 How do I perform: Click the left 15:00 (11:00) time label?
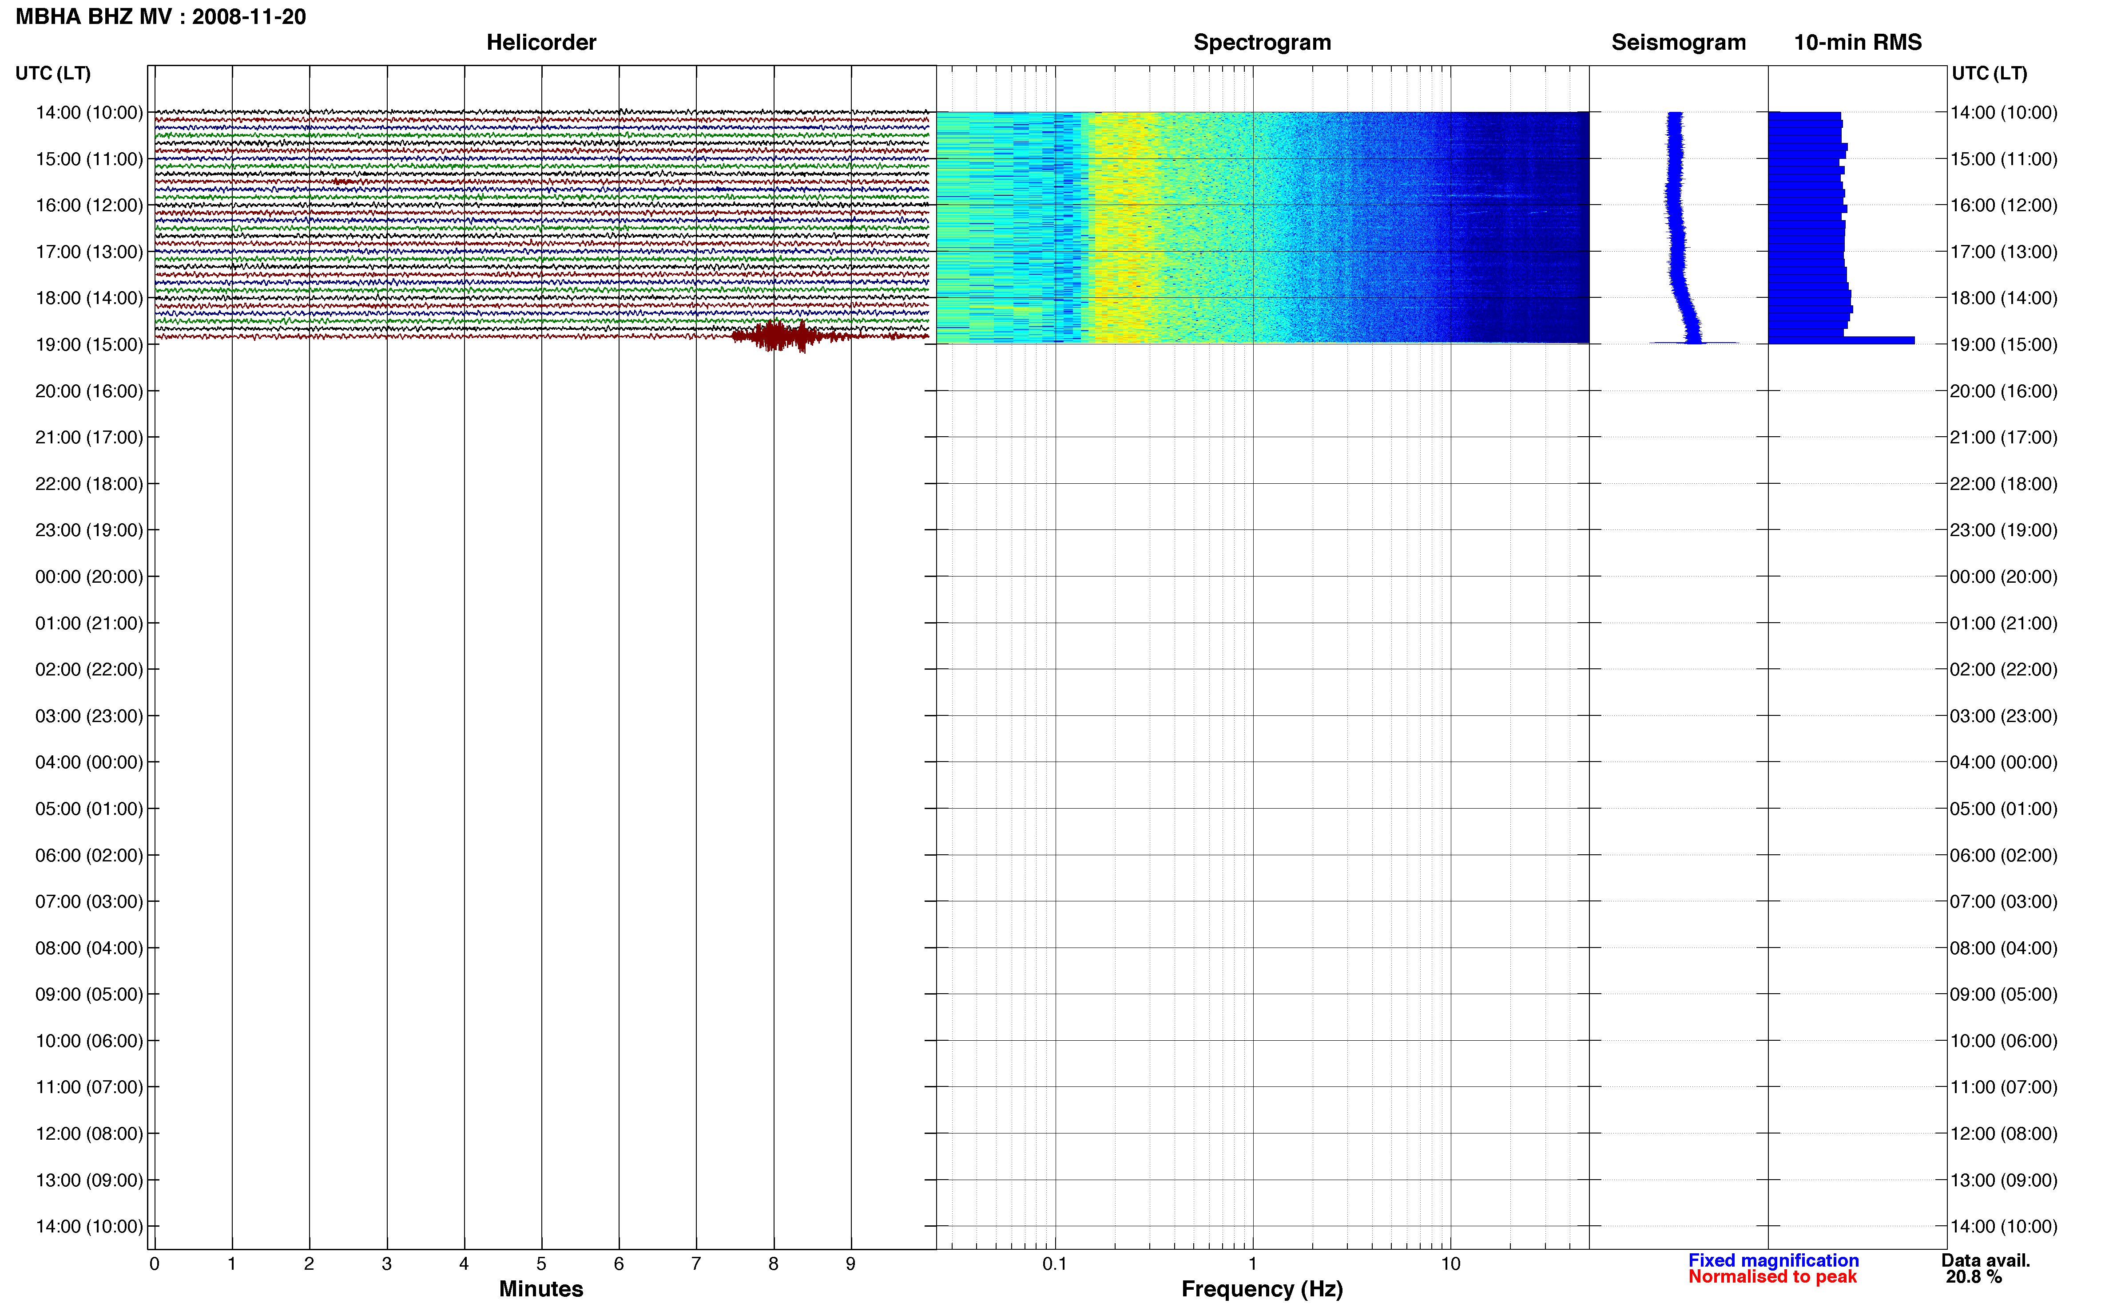(x=89, y=159)
